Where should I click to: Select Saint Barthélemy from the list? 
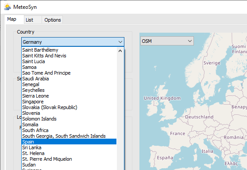click(69, 50)
